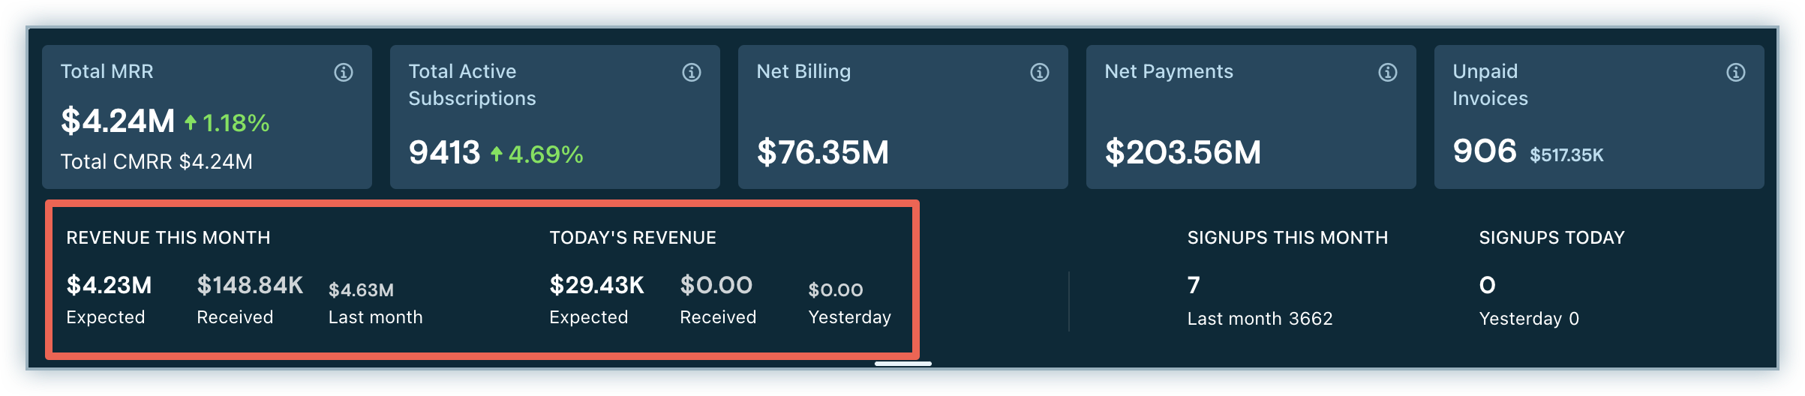Click the Net Billing info icon
1805x396 pixels.
click(x=1040, y=73)
